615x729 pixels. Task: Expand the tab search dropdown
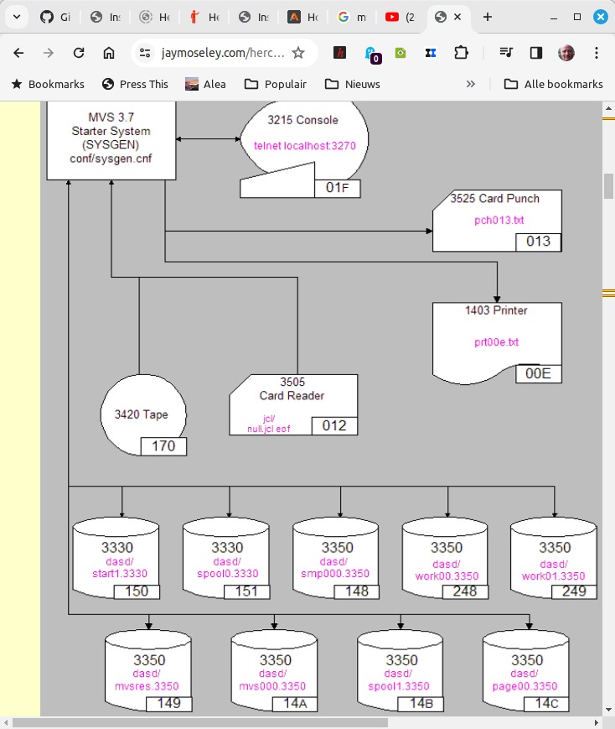point(16,17)
